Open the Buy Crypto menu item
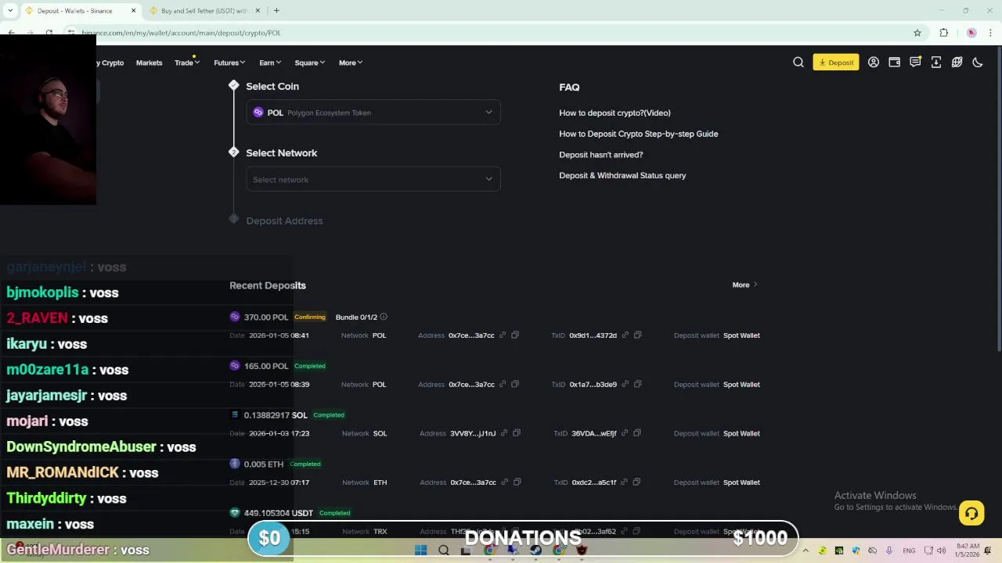This screenshot has width=1002, height=563. click(x=110, y=63)
